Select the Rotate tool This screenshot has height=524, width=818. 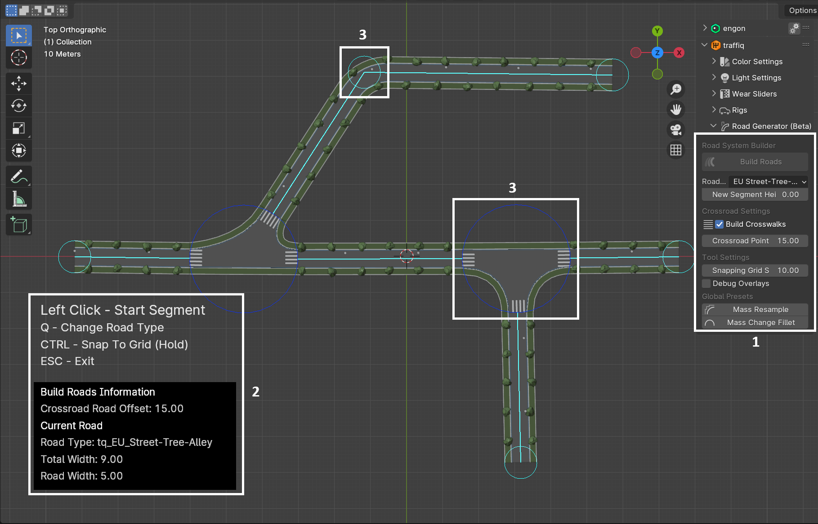click(18, 106)
